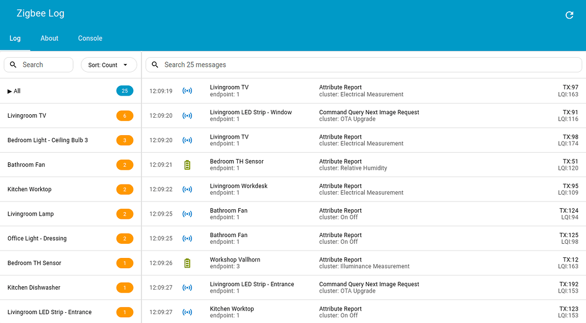586x323 pixels.
Task: Click the battery icon on the Bedroom TH Sensor message
Action: (x=187, y=165)
